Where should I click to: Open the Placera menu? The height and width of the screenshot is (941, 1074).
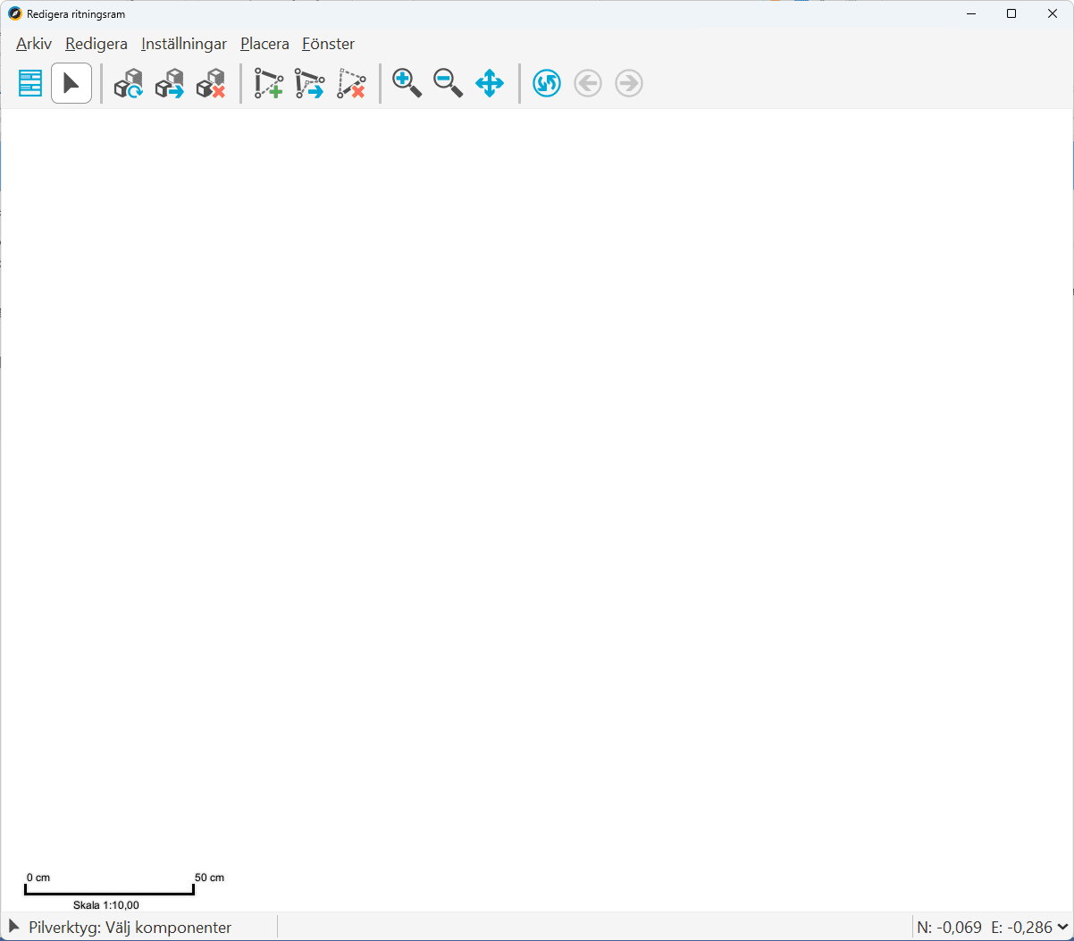point(264,44)
